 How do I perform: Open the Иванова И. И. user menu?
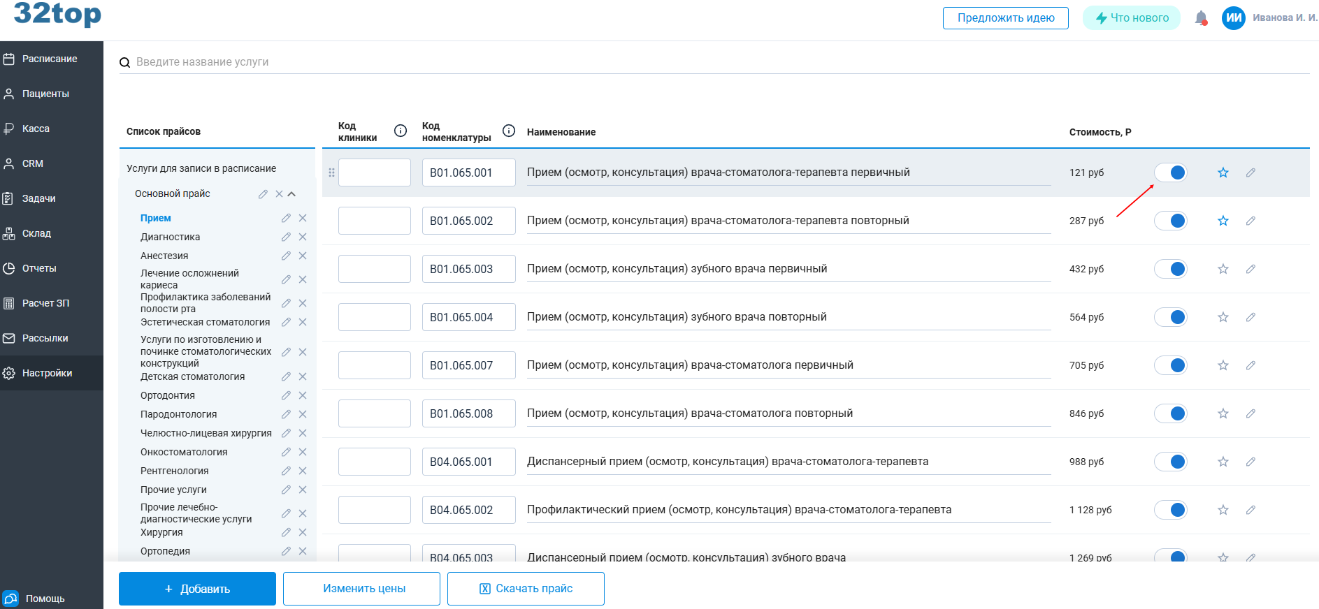1269,18
